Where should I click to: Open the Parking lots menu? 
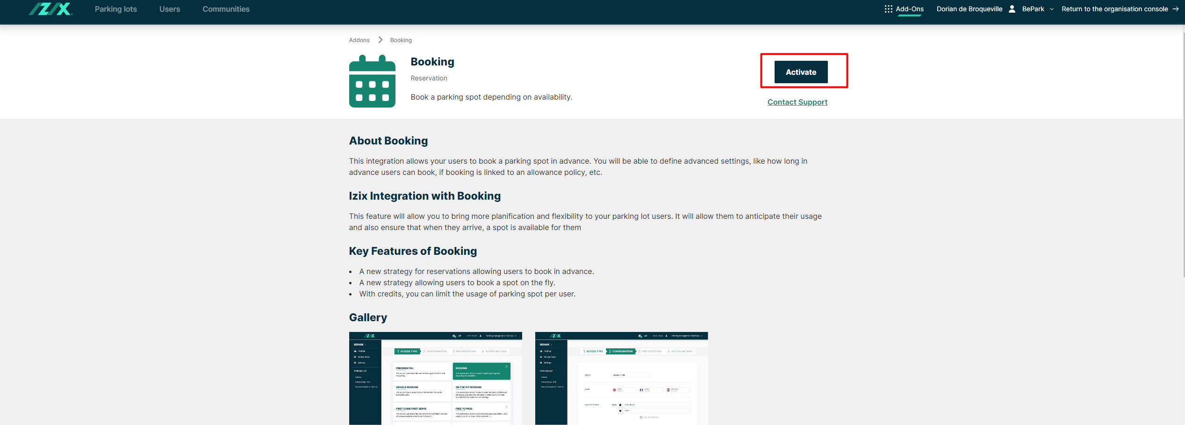[115, 9]
